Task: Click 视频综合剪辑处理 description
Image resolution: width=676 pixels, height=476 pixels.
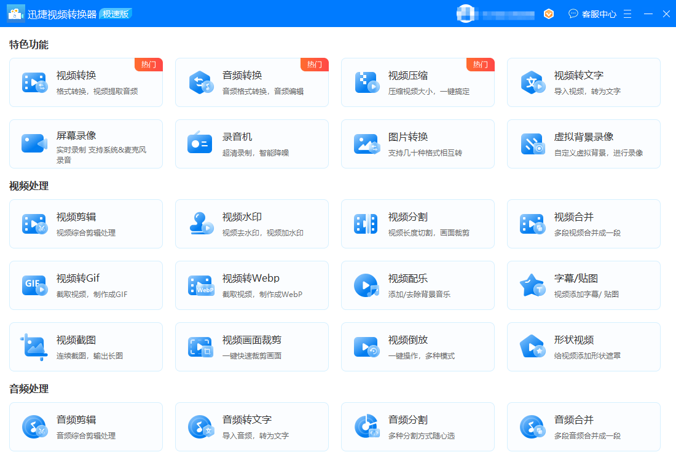Action: (x=86, y=233)
